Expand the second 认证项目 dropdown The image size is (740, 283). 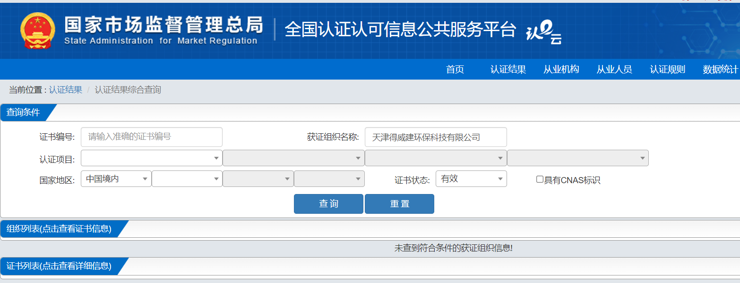(x=293, y=158)
